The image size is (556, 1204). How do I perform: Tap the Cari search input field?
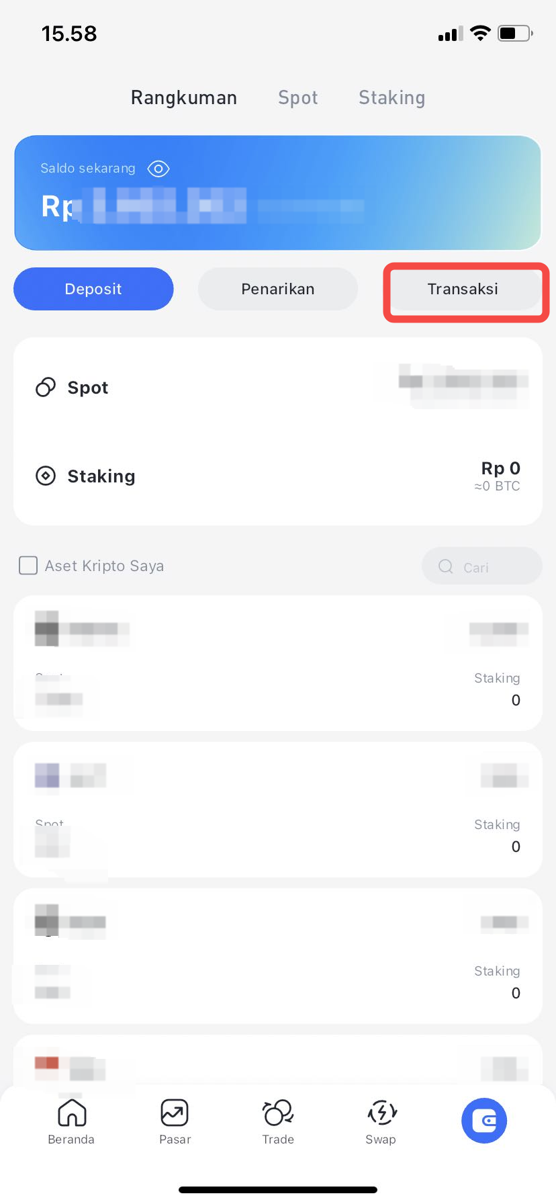pyautogui.click(x=482, y=566)
